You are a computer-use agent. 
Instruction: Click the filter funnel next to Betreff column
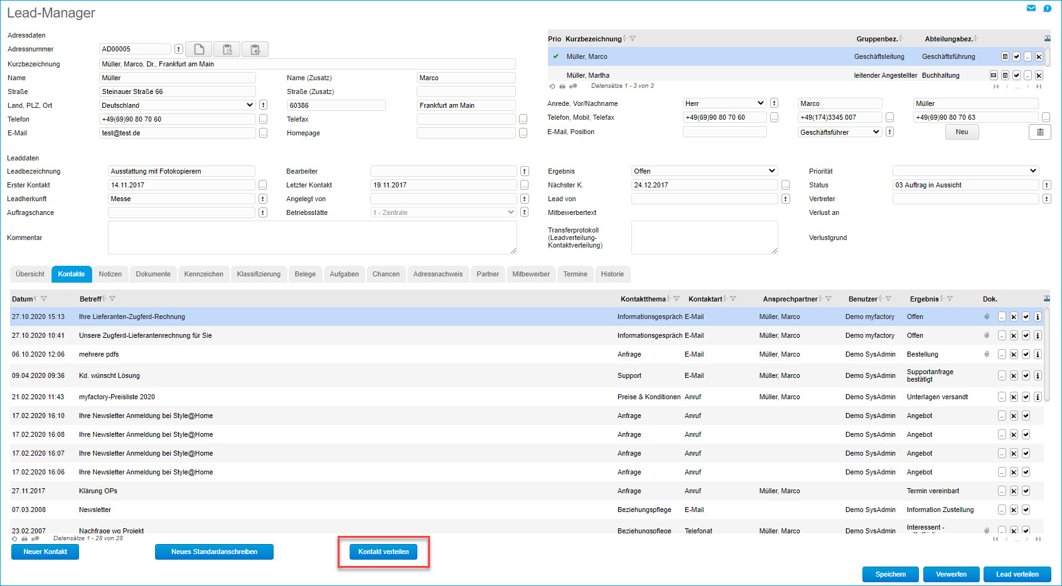pos(112,299)
